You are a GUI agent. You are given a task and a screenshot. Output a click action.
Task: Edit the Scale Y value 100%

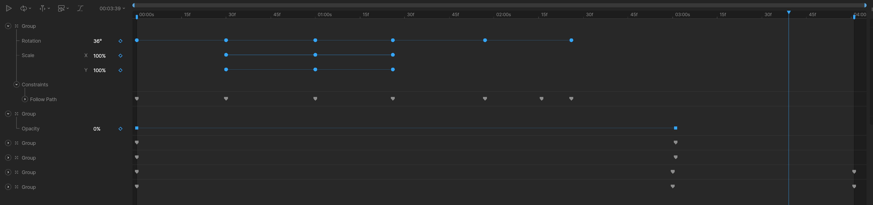100,70
